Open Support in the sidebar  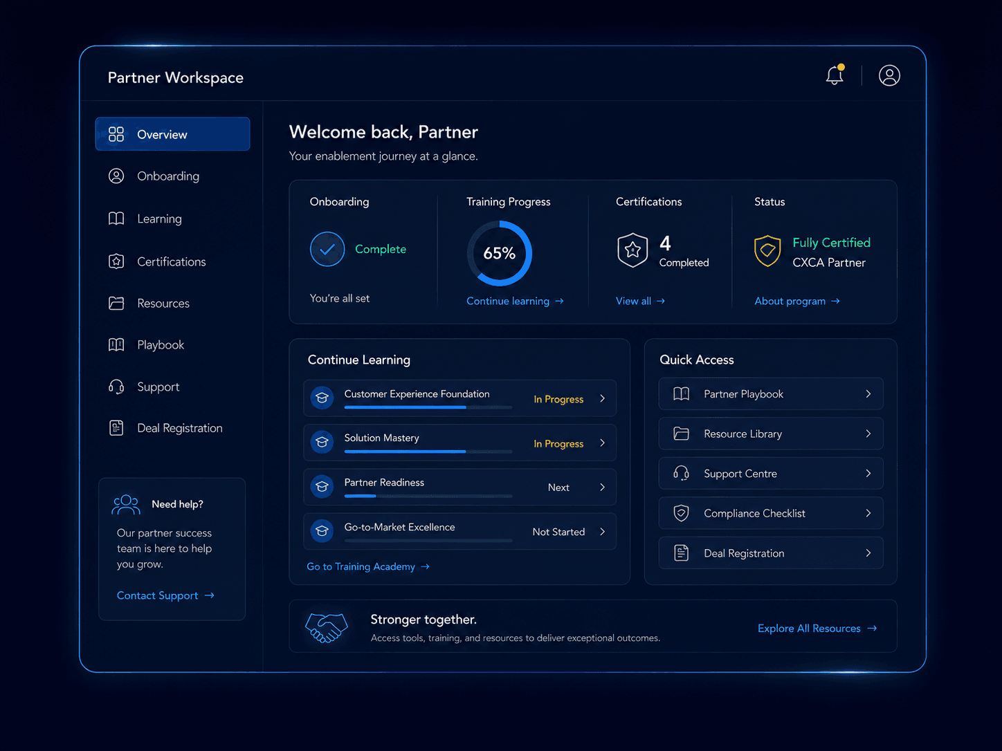pos(158,387)
